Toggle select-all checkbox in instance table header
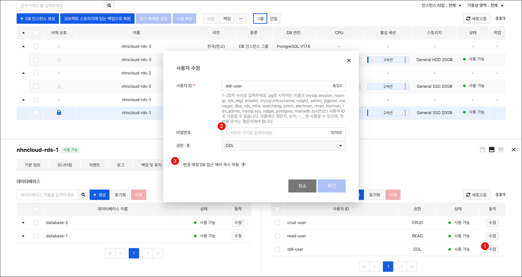Image resolution: width=522 pixels, height=277 pixels. 36,33
